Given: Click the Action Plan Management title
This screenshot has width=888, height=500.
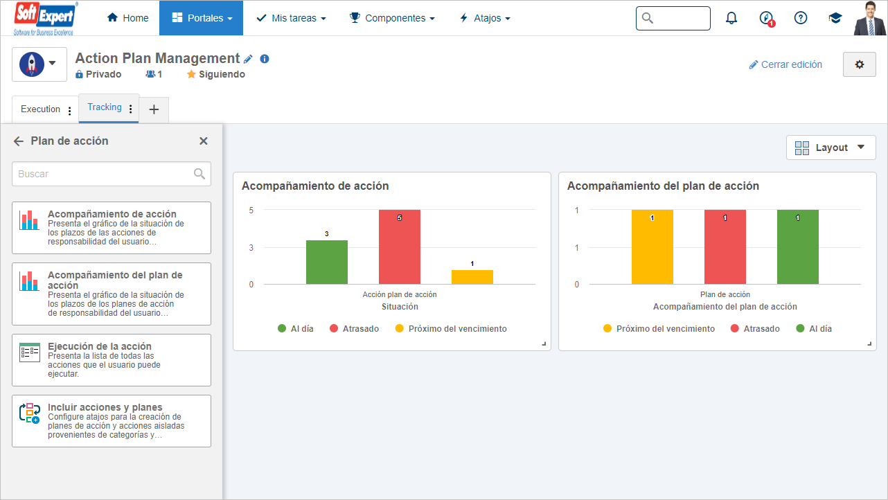Looking at the screenshot, I should (157, 59).
